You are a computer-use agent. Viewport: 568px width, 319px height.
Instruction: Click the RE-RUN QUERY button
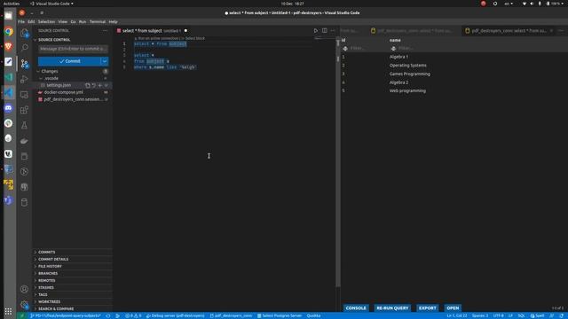392,308
